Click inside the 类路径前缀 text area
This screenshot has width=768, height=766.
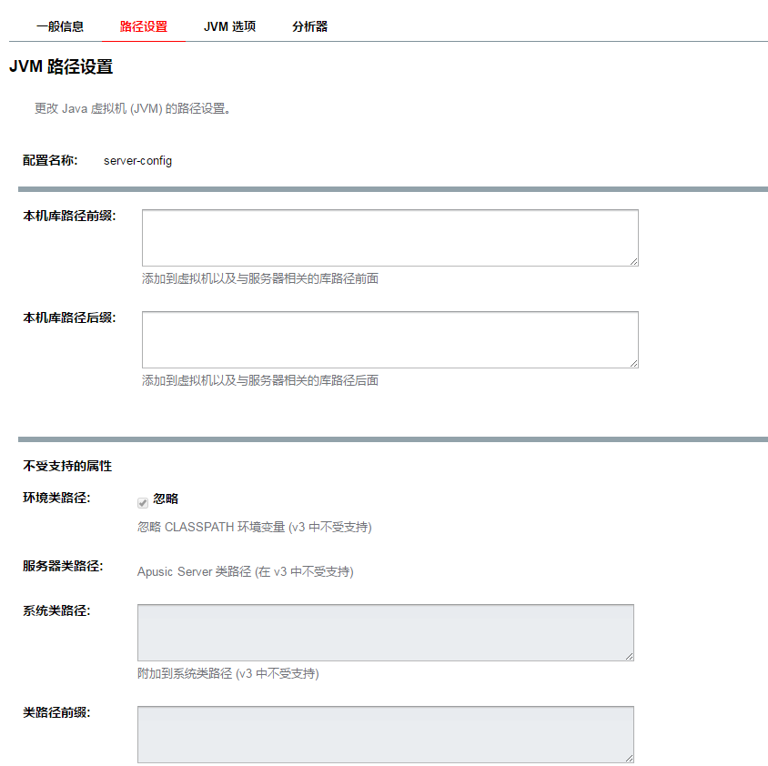(x=385, y=733)
